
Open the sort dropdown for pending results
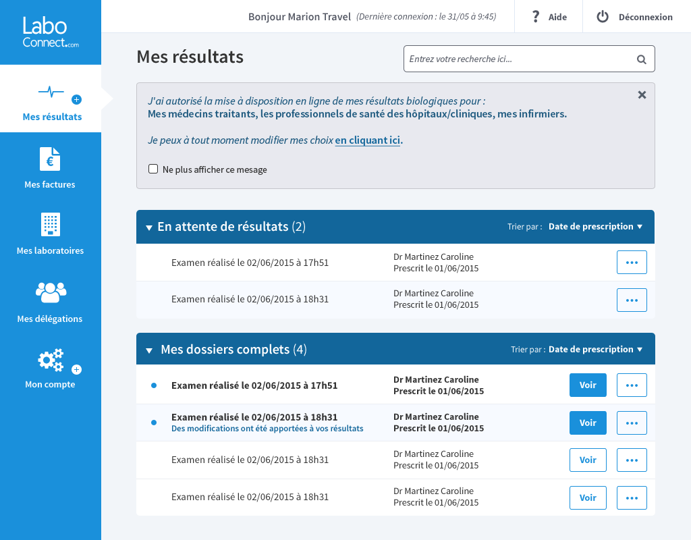pyautogui.click(x=595, y=226)
